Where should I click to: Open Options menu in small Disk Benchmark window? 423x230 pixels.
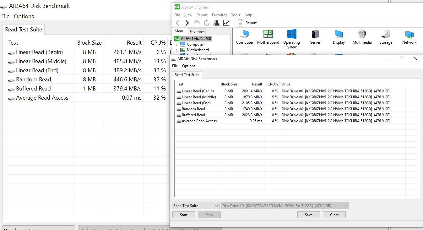(189, 66)
